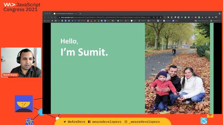Expand the Other Bookmarks folder
The width and height of the screenshot is (223, 125).
click(201, 21)
